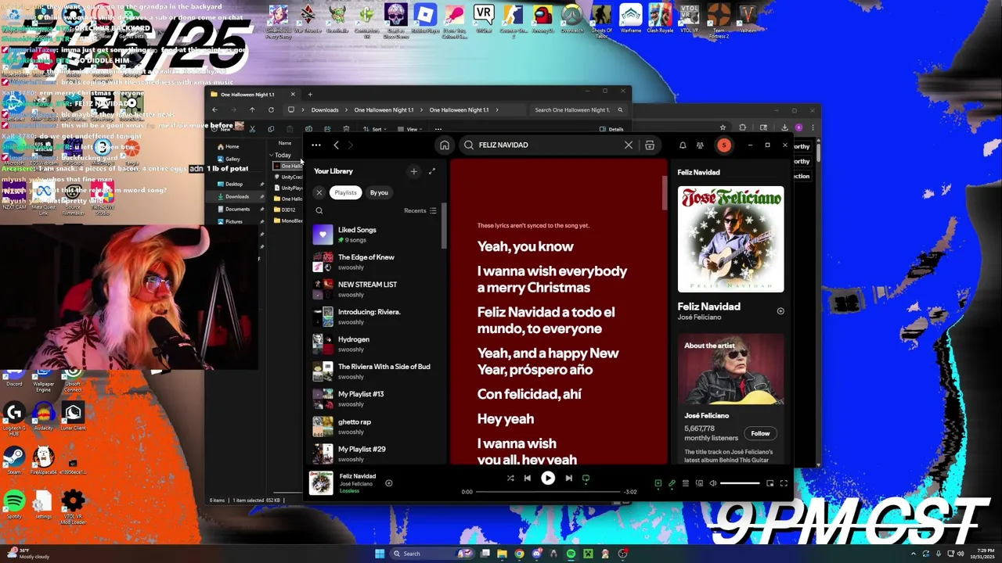Follow artist José Feliciano
The height and width of the screenshot is (563, 1002).
pos(760,433)
